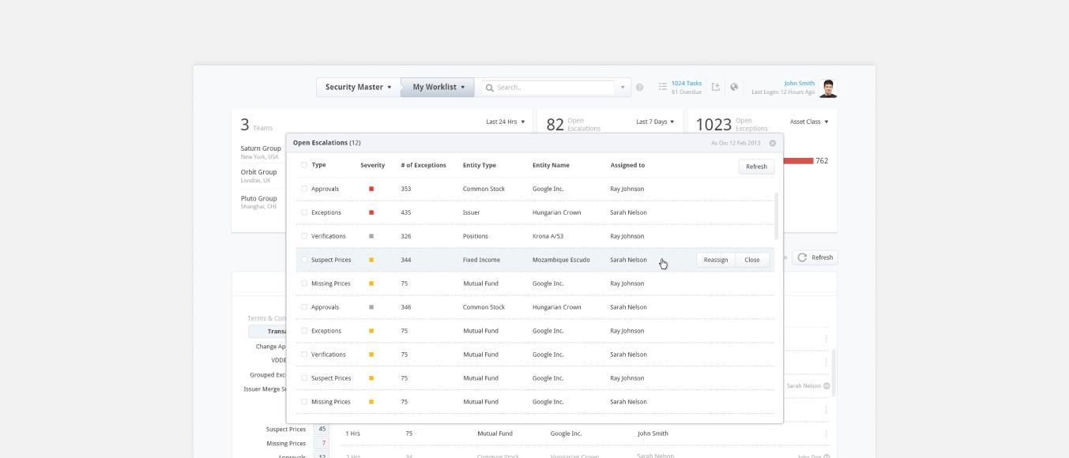Open the tasks list icon beside 1024 Tasks
This screenshot has height=458, width=1069.
pyautogui.click(x=662, y=87)
